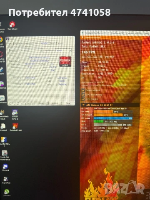Click the orange GPU hotspot temperature bar
This screenshot has height=200, width=150.
pos(108,115)
